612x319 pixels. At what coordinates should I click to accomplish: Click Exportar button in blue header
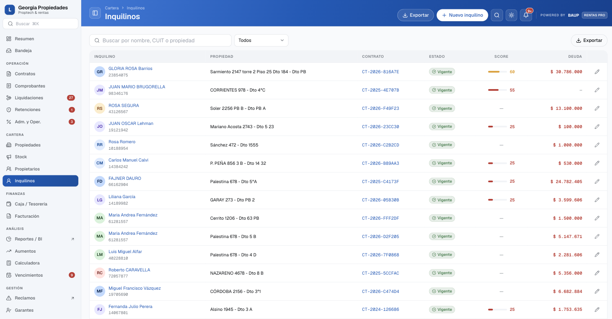coord(415,15)
